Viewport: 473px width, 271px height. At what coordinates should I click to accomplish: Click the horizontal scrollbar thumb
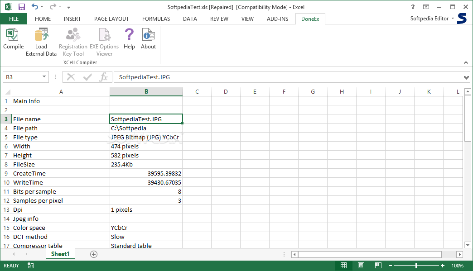[x=370, y=254]
